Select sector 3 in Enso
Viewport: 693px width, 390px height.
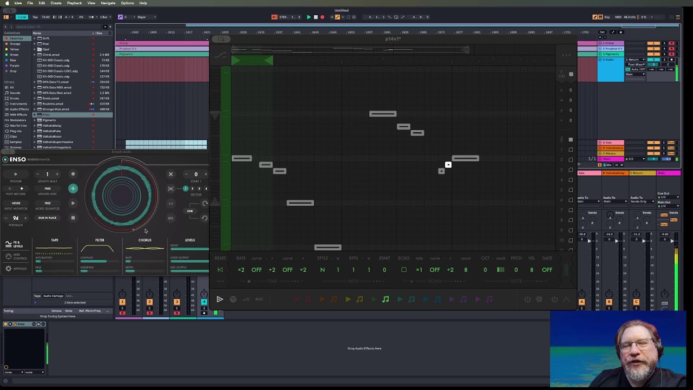(x=199, y=188)
